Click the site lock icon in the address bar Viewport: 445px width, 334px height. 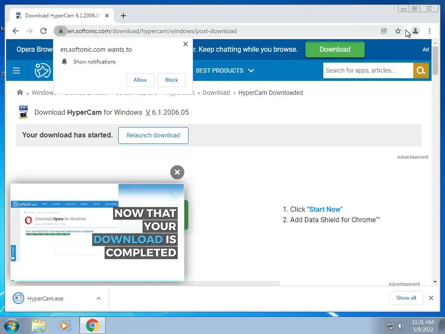(x=60, y=31)
